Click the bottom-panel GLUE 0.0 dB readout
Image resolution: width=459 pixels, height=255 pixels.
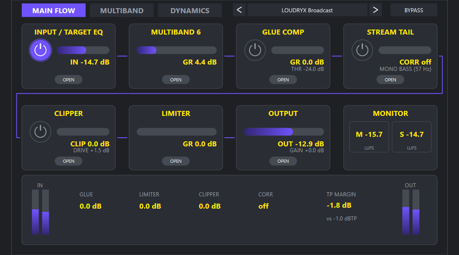[x=91, y=206]
